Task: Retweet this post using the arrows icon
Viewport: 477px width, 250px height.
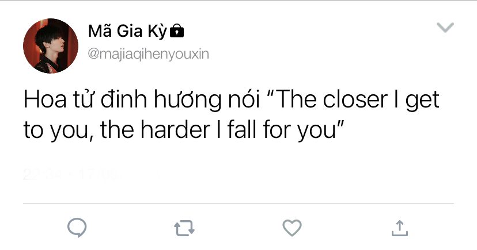Action: [184, 228]
